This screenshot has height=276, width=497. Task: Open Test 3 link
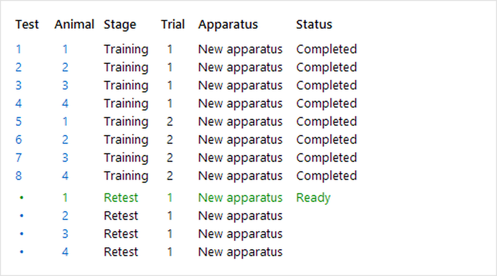19,85
